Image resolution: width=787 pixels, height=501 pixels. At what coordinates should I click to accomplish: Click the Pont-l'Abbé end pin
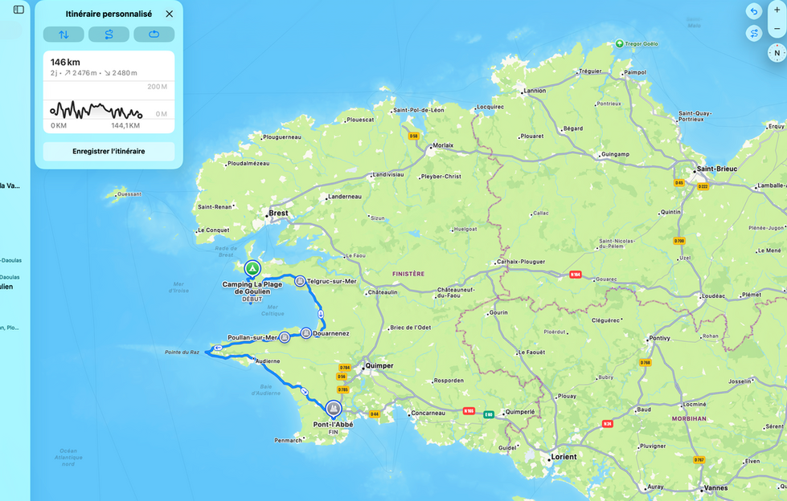(334, 409)
